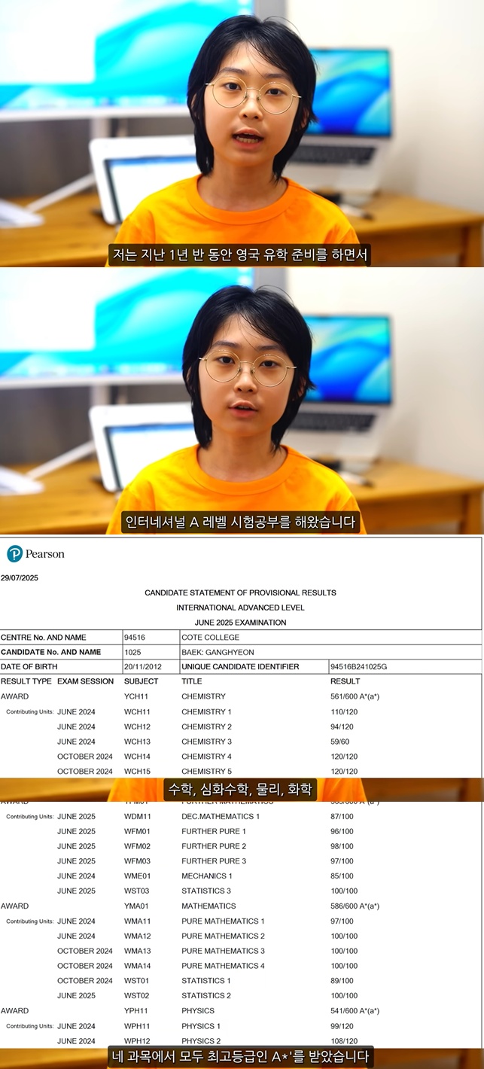Click the 'DATE OF BIRTH' label
Screen dimensions: 484x1069
(x=29, y=667)
